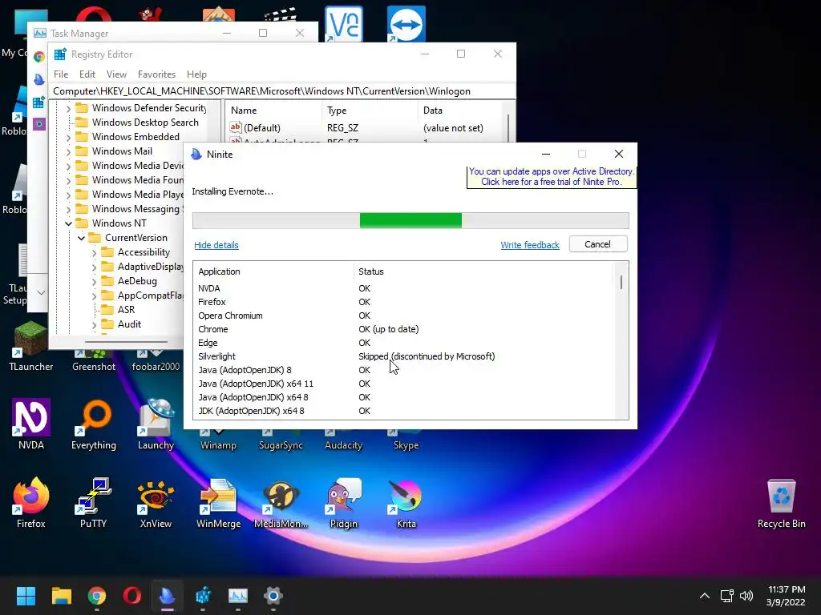This screenshot has width=821, height=615.
Task: Click the Write feedback link
Action: click(530, 245)
